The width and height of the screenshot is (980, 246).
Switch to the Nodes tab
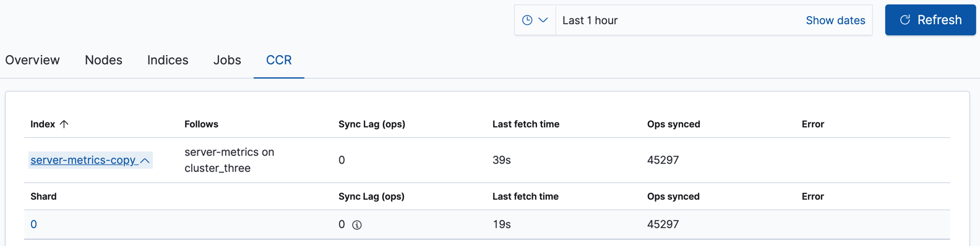point(103,60)
